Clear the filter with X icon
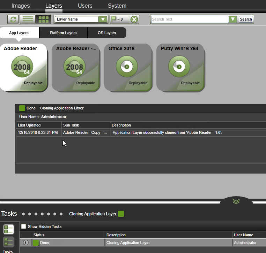Image resolution: width=266 pixels, height=253 pixels. [x=134, y=19]
